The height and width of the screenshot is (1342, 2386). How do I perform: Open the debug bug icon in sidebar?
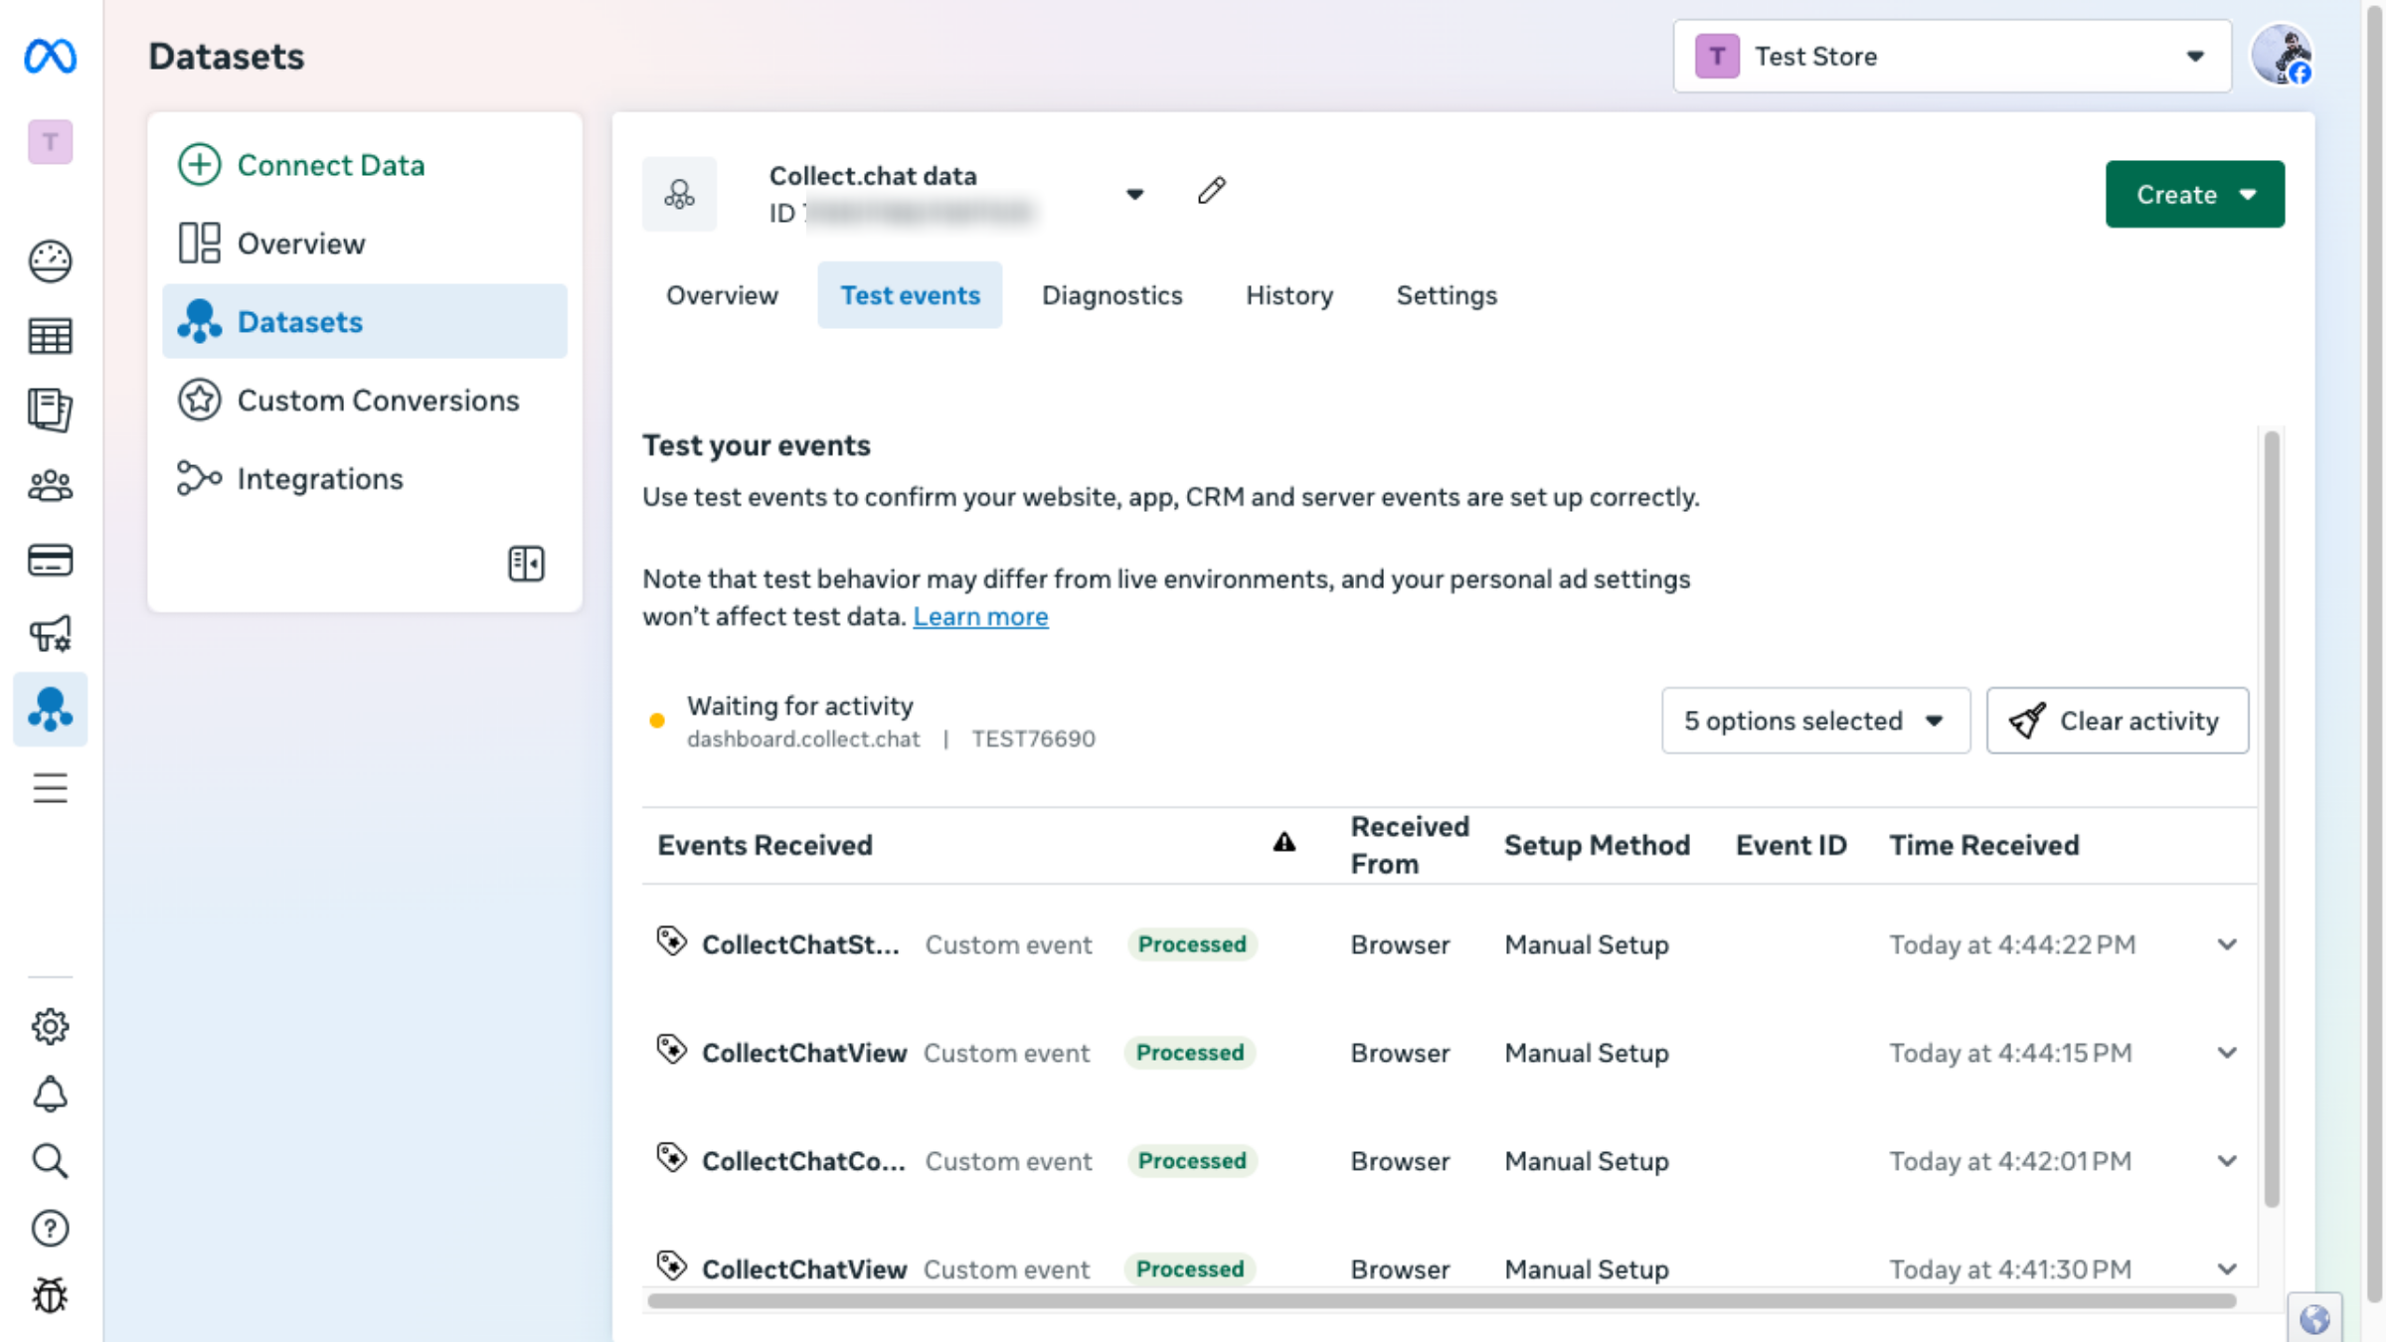click(x=50, y=1295)
